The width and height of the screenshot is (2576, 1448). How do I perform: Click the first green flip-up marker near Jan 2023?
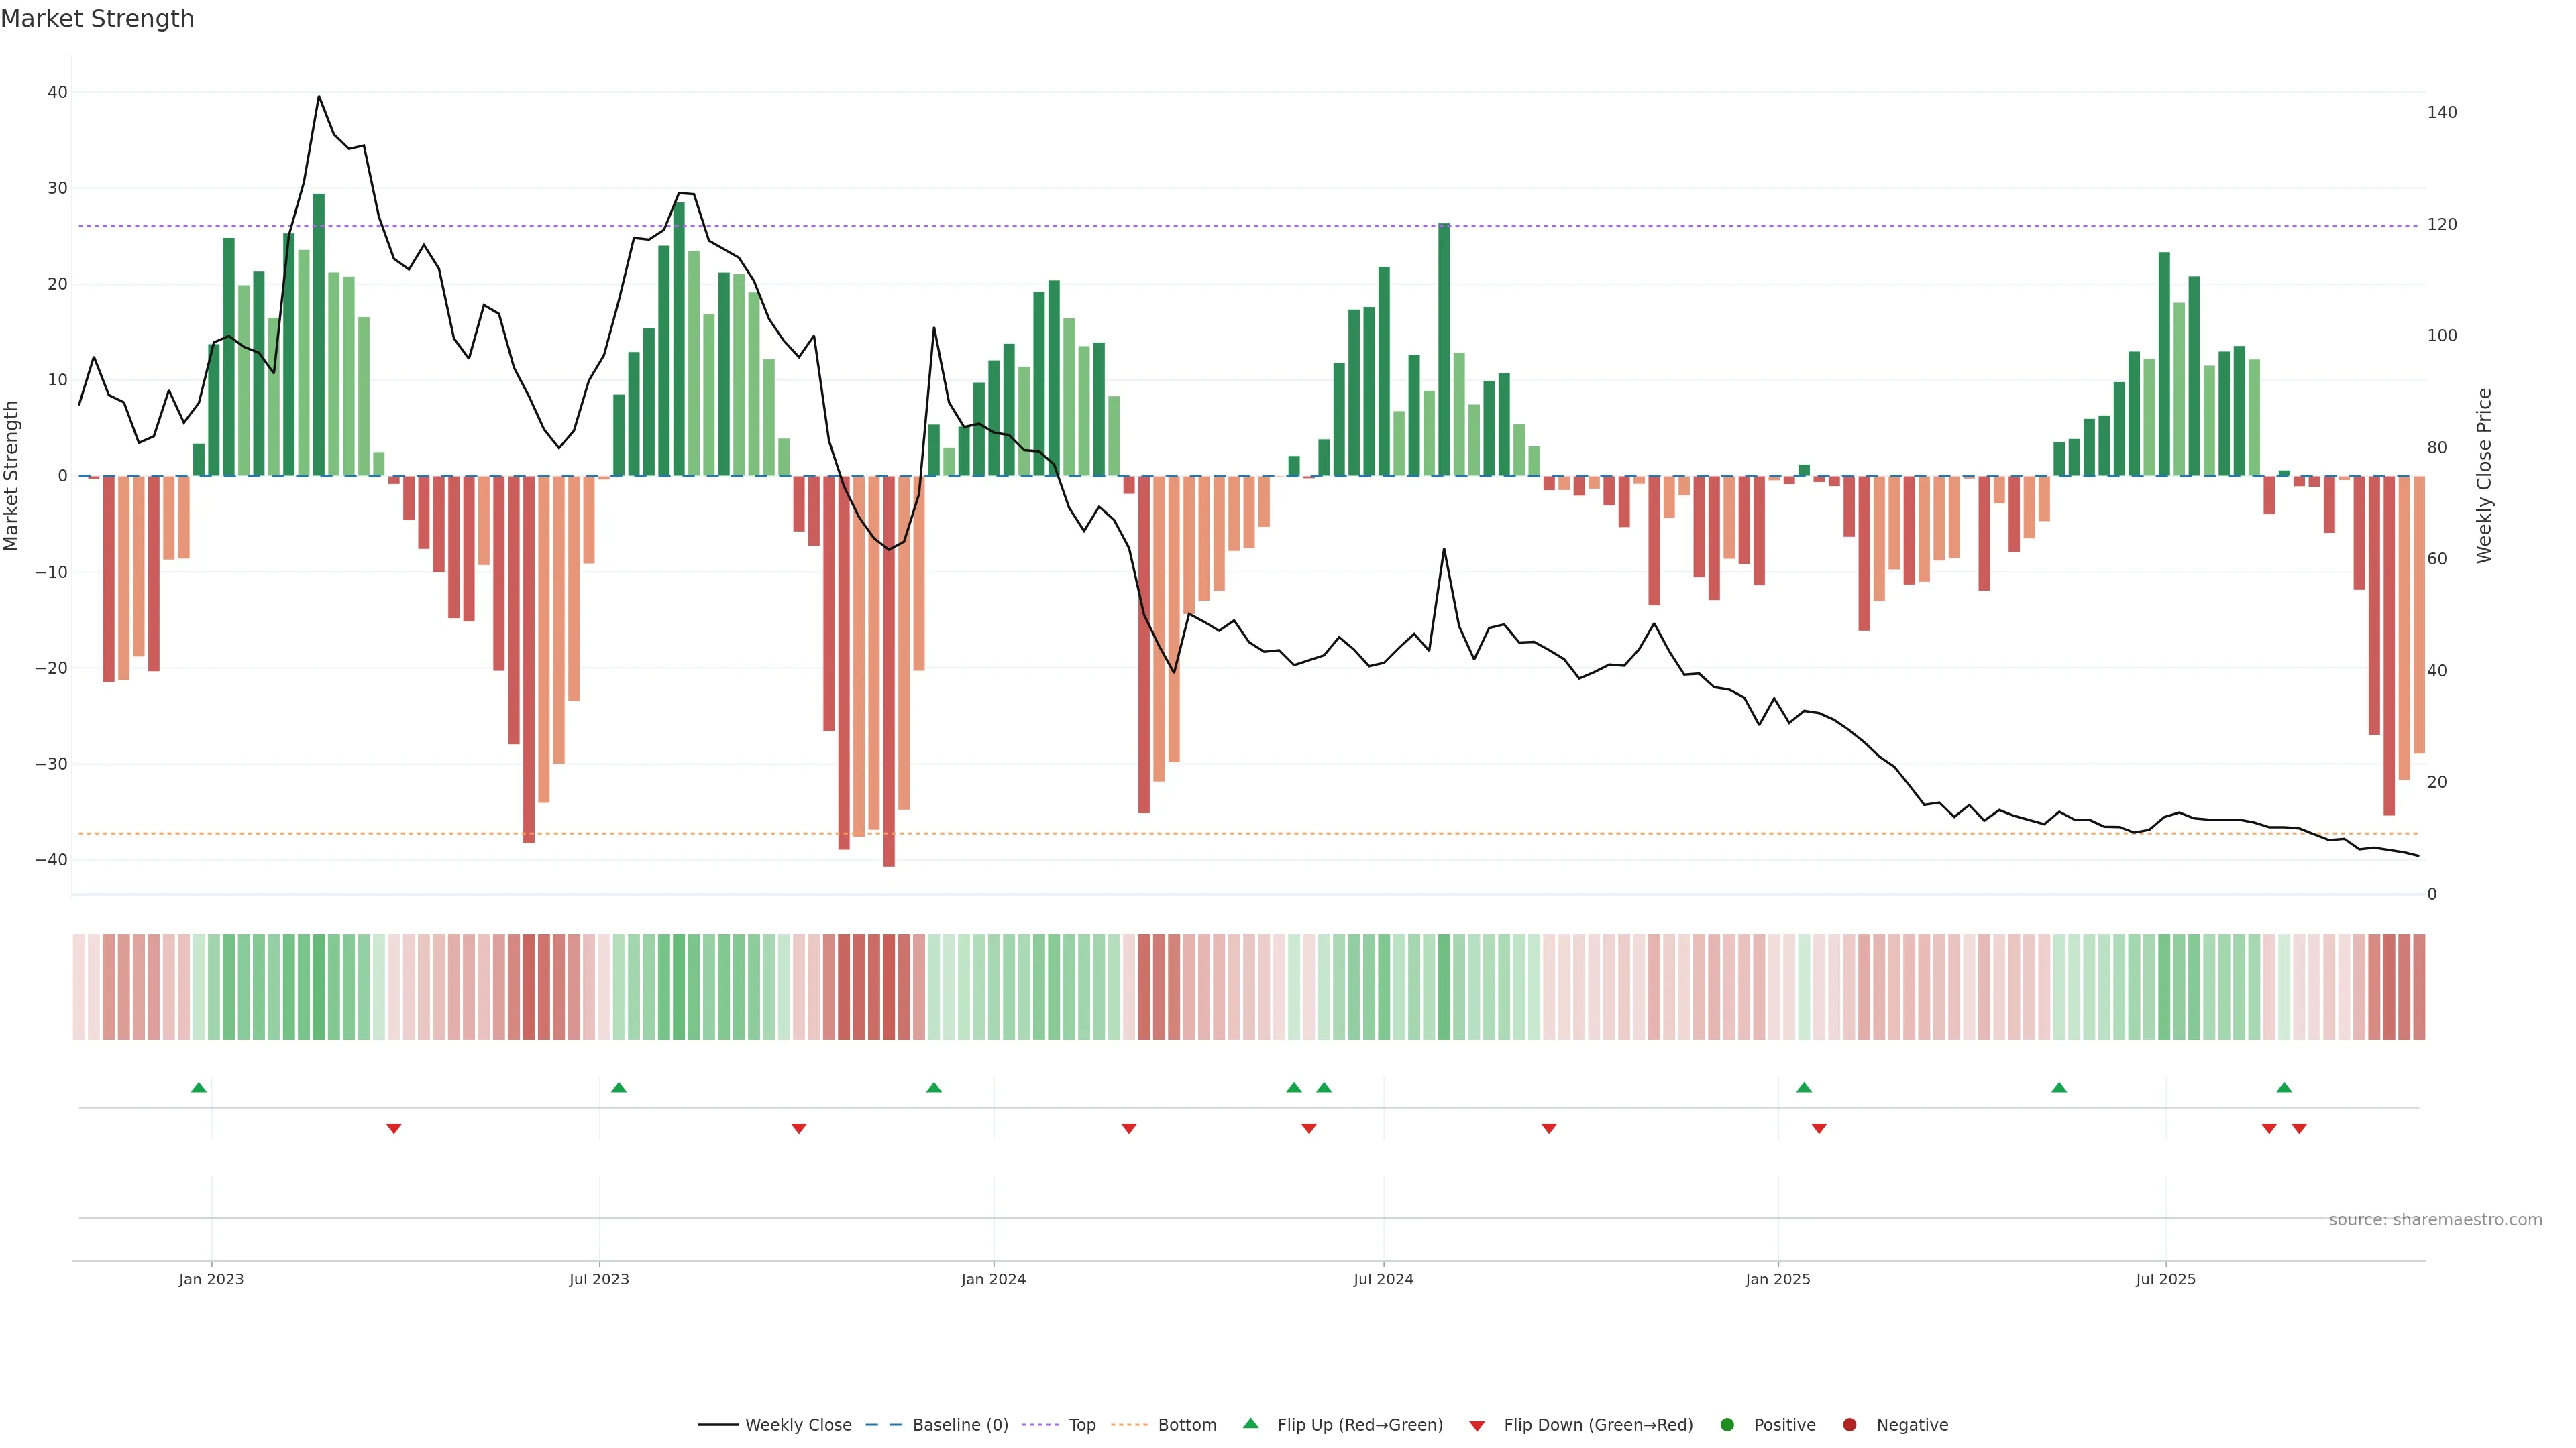199,1087
